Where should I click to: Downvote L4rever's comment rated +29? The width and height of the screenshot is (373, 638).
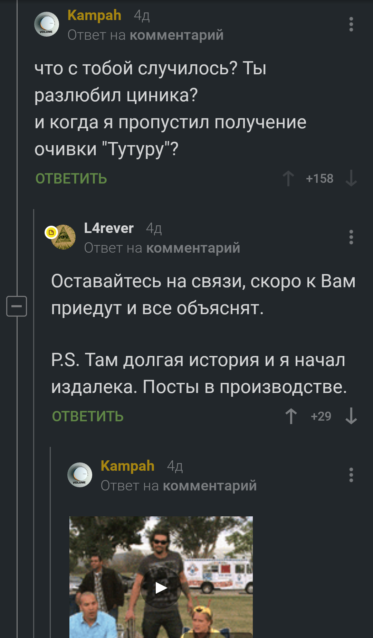tap(351, 416)
